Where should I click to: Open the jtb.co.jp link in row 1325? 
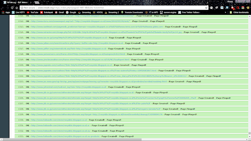click(x=82, y=92)
